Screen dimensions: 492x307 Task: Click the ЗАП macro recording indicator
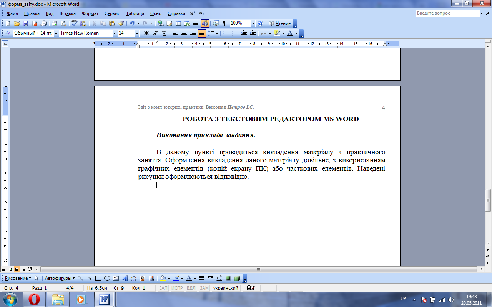163,288
